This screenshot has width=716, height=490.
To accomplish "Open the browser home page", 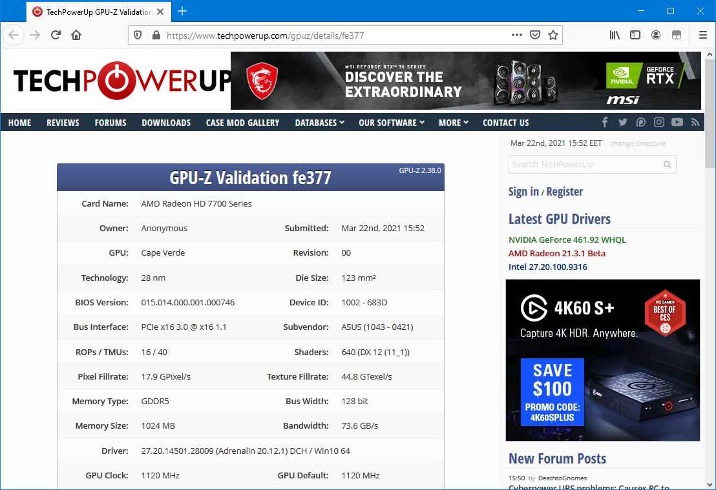I will 76,35.
